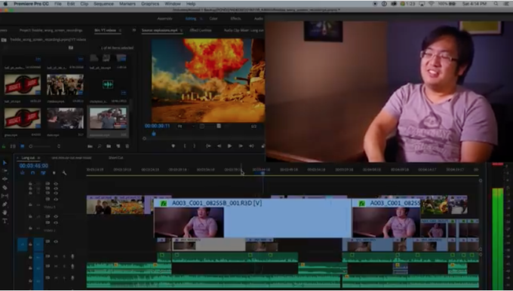Open the Markers menu
Screen dimensions: 513x291
click(x=127, y=4)
